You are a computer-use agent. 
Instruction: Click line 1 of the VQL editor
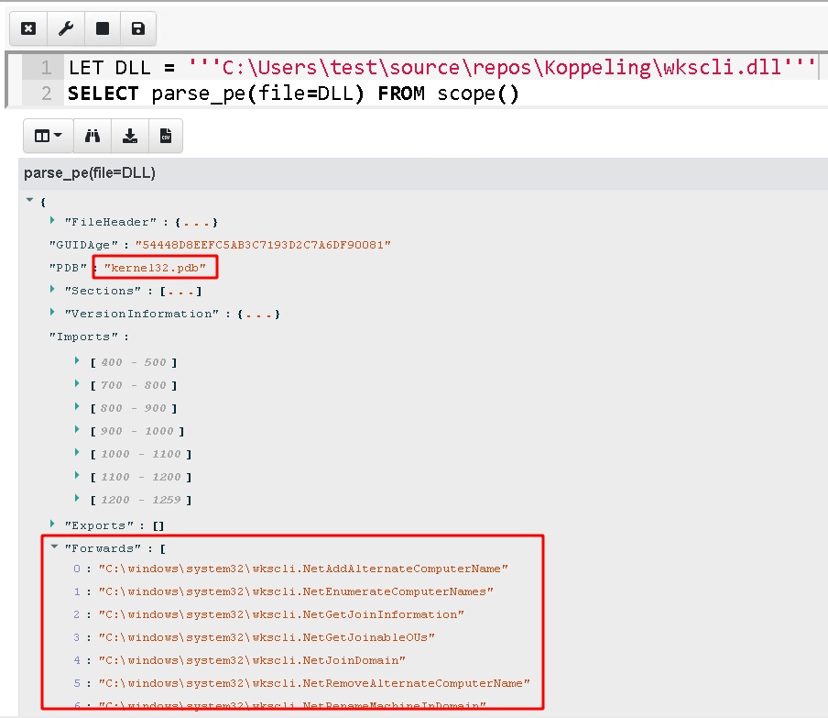tap(440, 68)
